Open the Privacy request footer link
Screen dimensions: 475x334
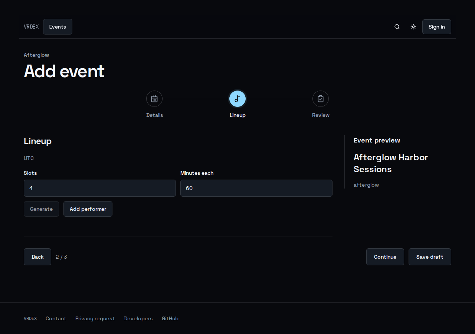(95, 318)
